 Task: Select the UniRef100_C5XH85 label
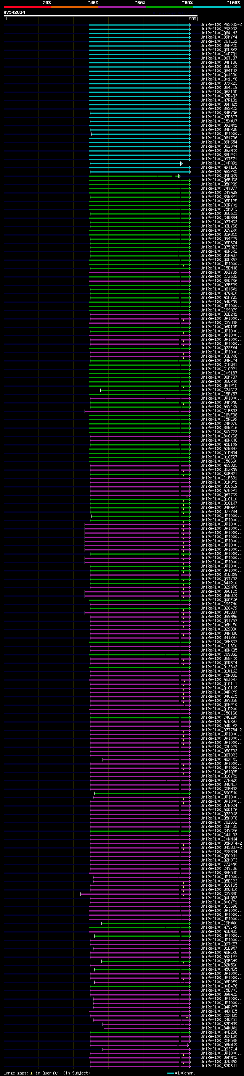219,1015
